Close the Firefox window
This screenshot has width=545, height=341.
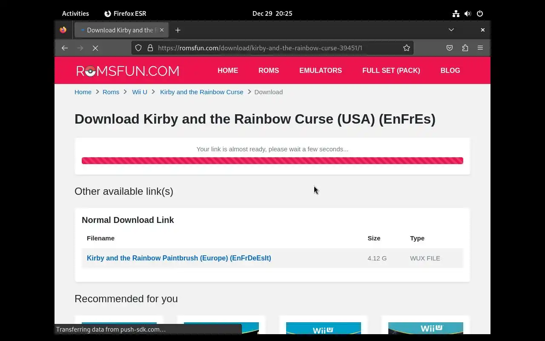(482, 30)
